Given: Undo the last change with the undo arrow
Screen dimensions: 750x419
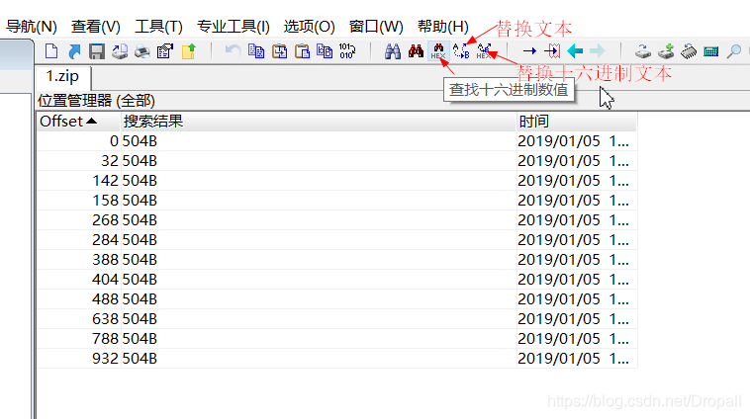Looking at the screenshot, I should 233,50.
